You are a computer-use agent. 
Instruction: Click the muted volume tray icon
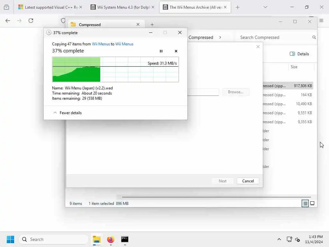point(297,239)
